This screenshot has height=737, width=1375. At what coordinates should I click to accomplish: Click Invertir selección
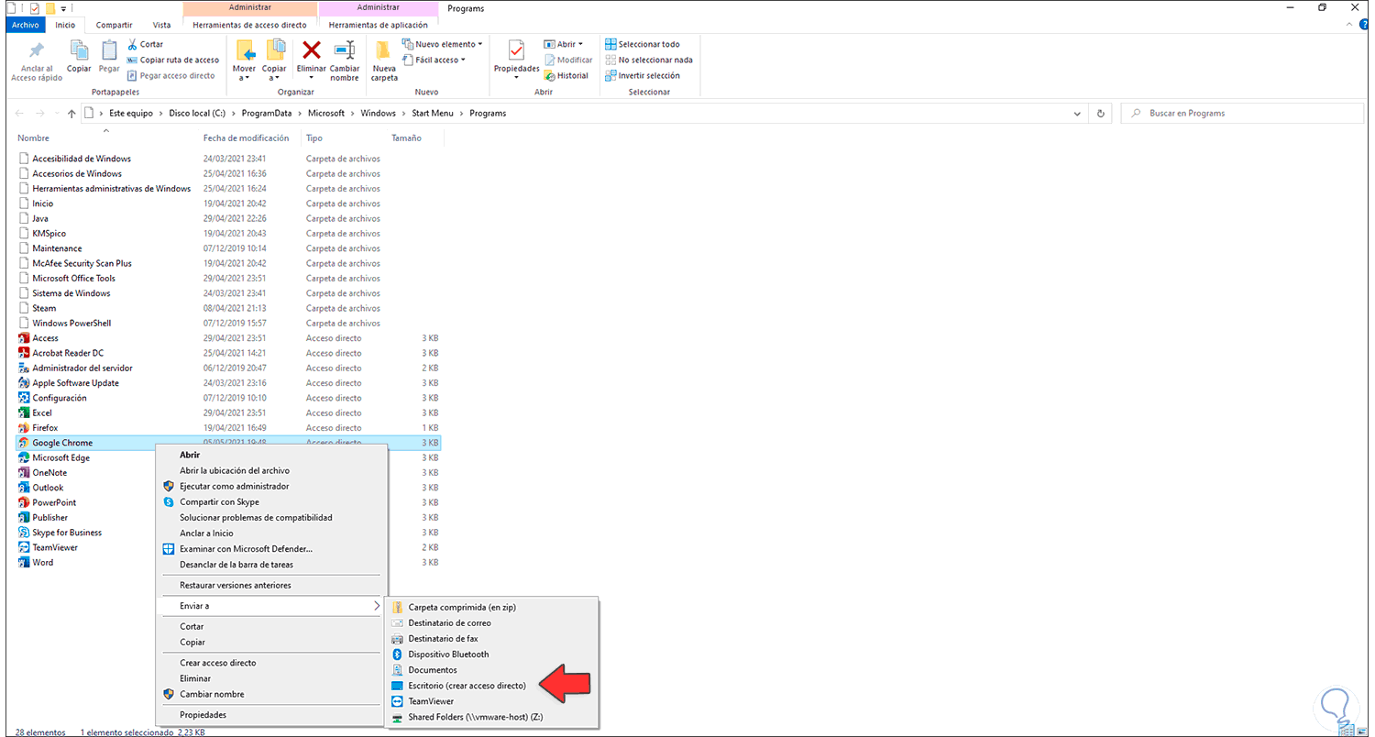(x=642, y=75)
